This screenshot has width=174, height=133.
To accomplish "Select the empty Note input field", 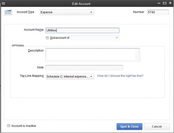I will [x=84, y=68].
